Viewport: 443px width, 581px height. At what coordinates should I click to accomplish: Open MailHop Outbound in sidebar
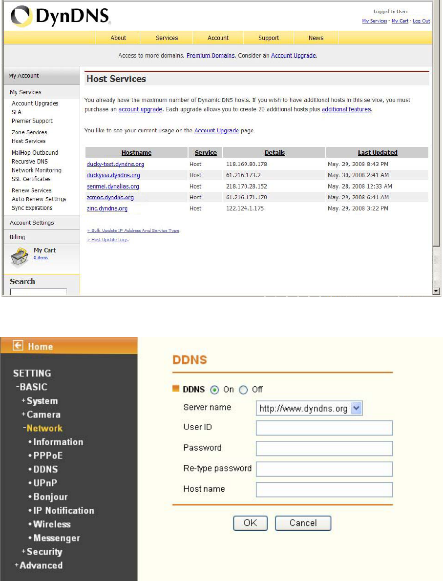click(x=35, y=153)
